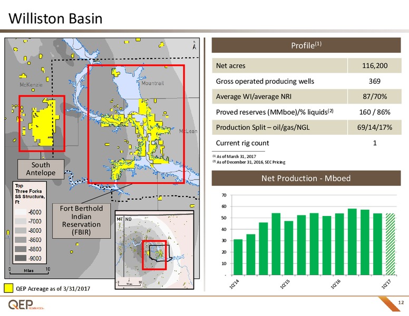Image resolution: width=409 pixels, height=316 pixels.
Task: Click the 1Q'15 production bar
Action: (288, 248)
